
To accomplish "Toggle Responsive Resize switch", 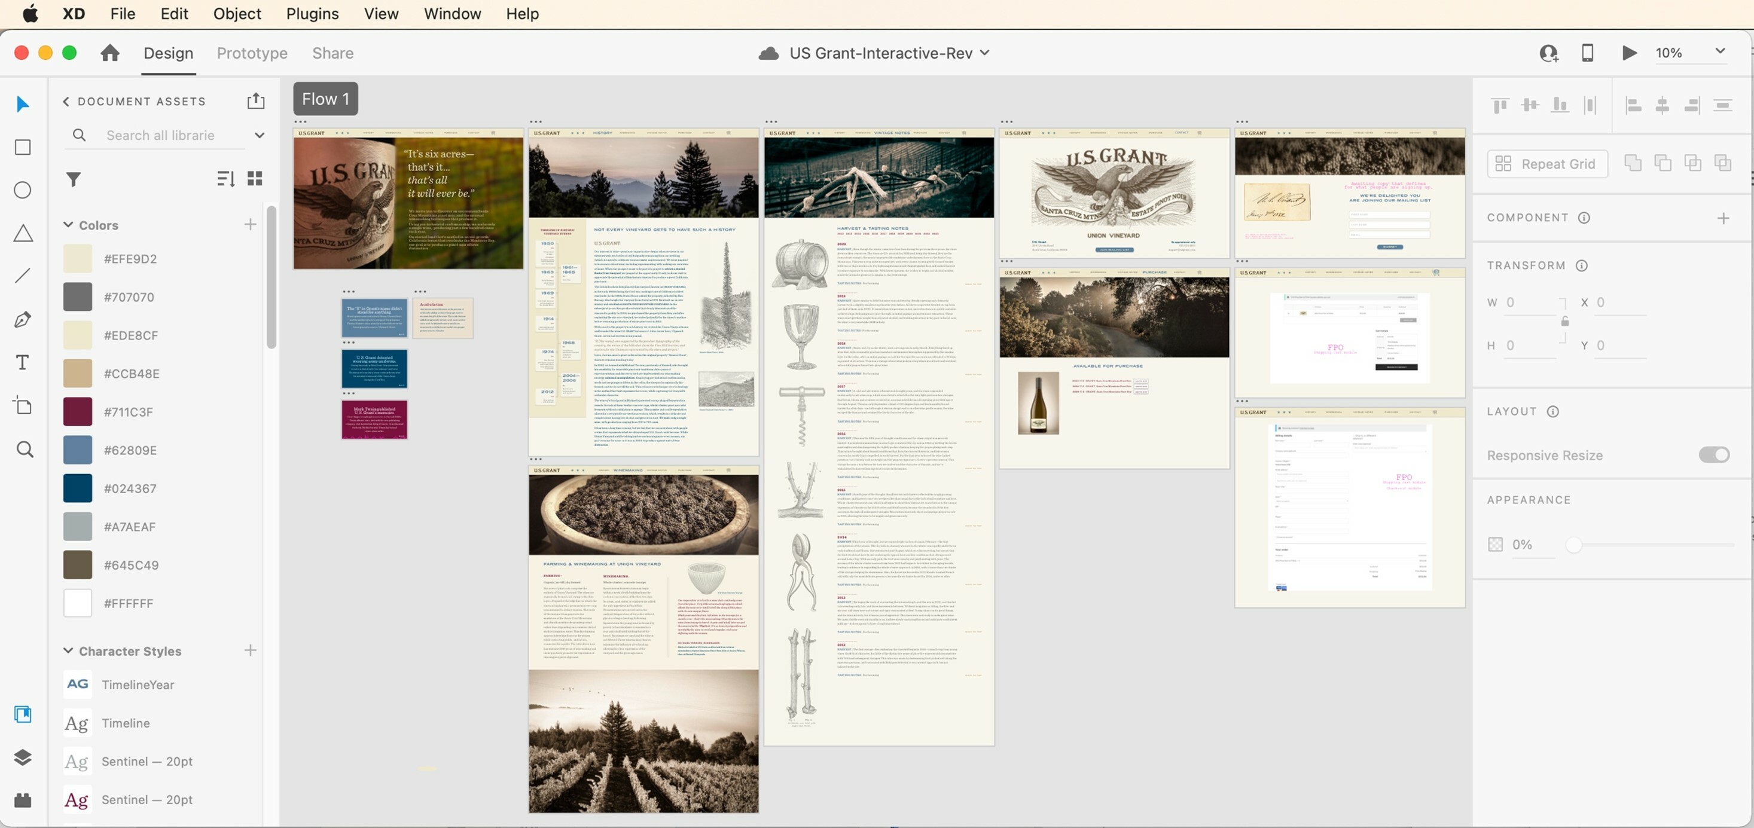I will pyautogui.click(x=1714, y=454).
